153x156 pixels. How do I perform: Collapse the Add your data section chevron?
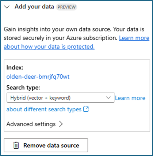(7, 7)
